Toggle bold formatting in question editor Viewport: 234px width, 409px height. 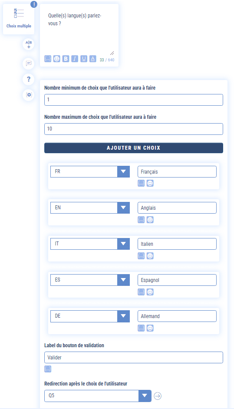[x=66, y=59]
